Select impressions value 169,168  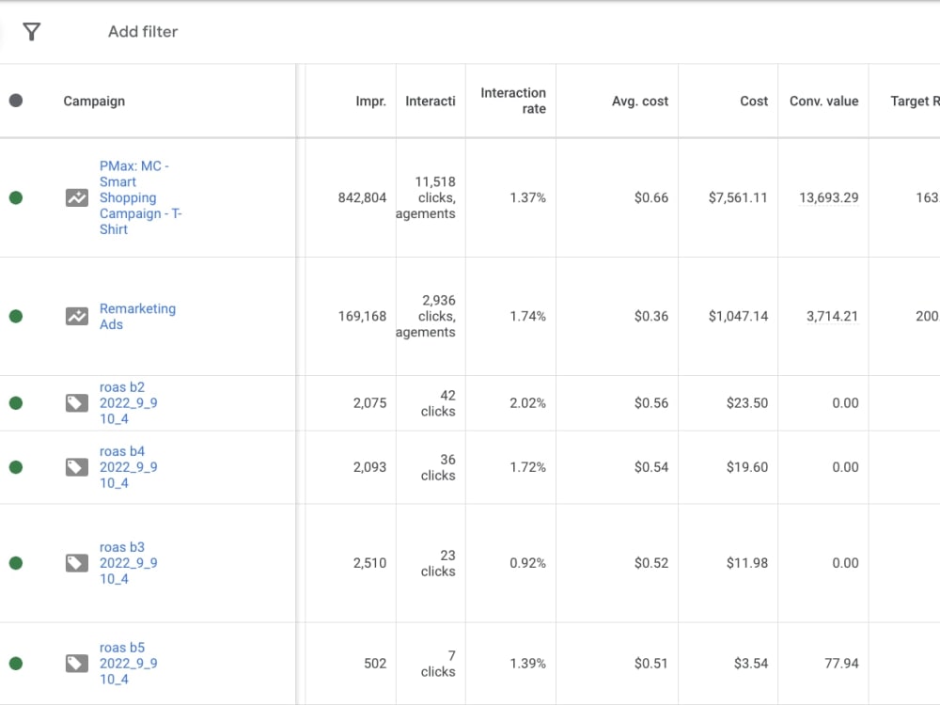coord(362,317)
